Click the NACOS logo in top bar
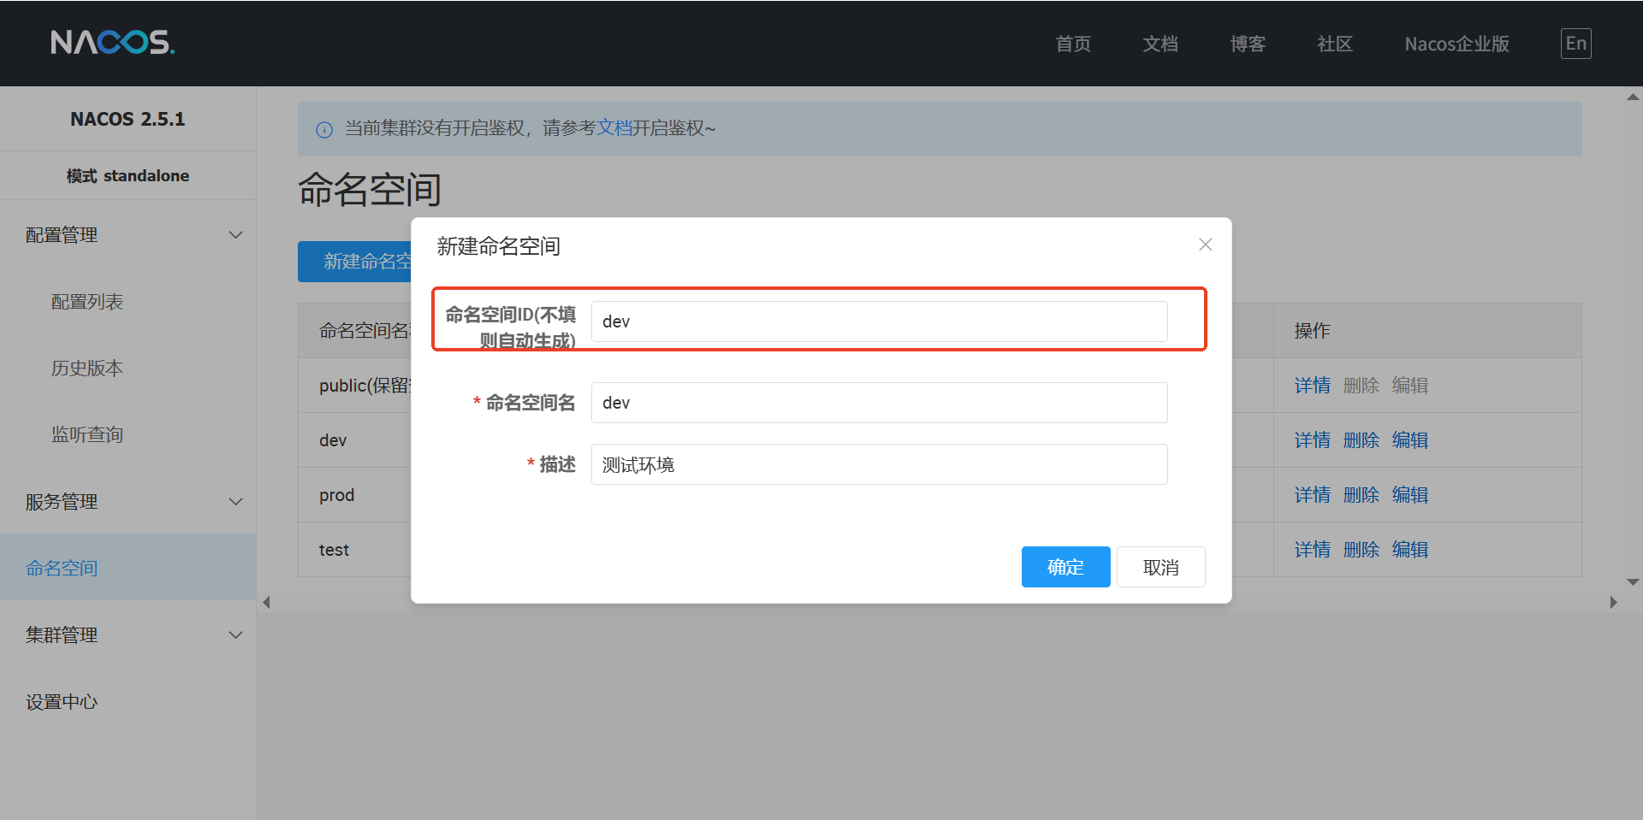Viewport: 1643px width, 820px height. [x=111, y=43]
